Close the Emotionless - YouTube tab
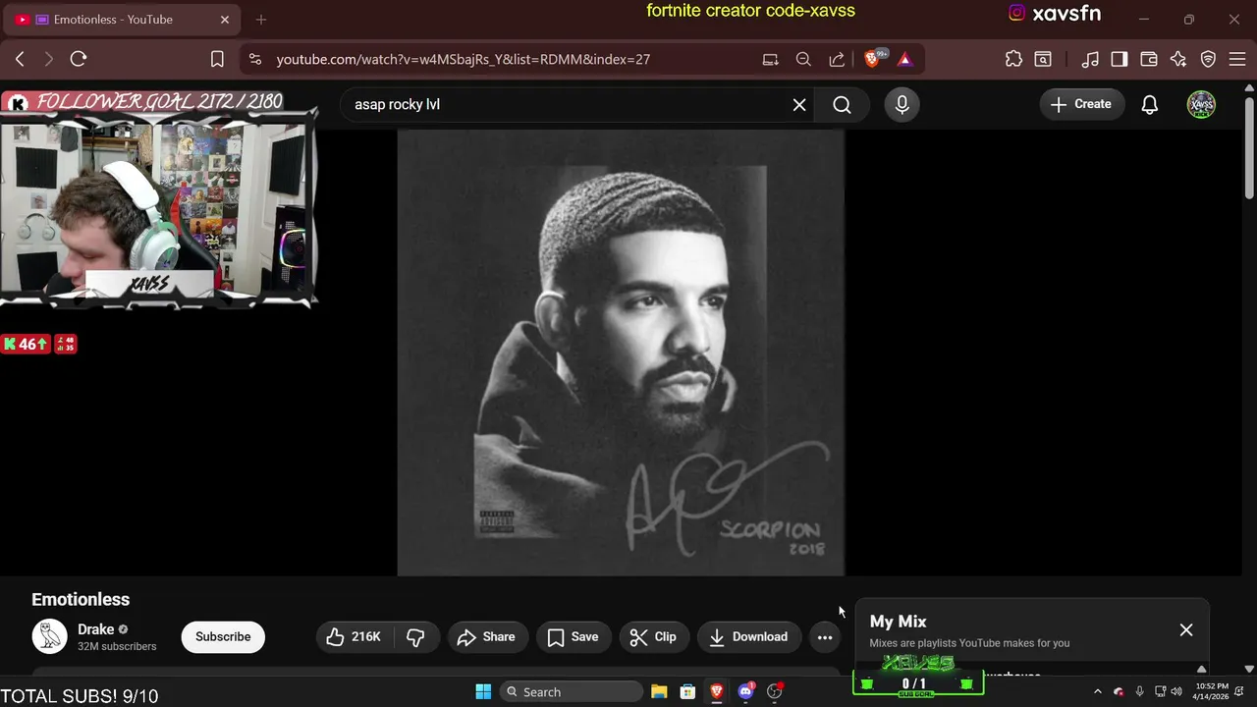The width and height of the screenshot is (1257, 707). click(225, 20)
